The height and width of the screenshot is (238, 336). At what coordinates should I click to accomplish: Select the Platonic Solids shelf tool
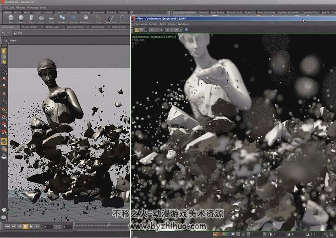click(x=85, y=19)
